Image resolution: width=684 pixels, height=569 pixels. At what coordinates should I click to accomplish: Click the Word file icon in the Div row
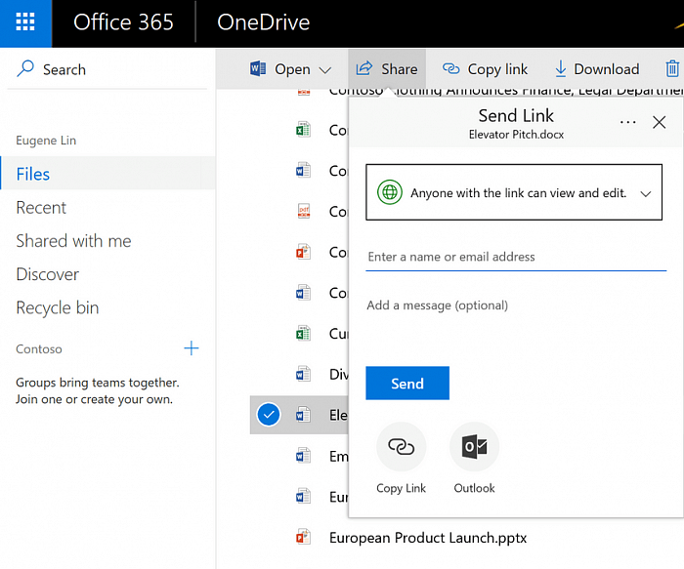click(x=303, y=374)
